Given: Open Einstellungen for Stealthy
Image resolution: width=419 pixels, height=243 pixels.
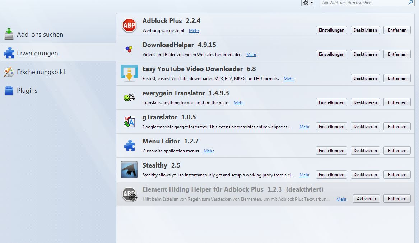Looking at the screenshot, I should pos(331,174).
